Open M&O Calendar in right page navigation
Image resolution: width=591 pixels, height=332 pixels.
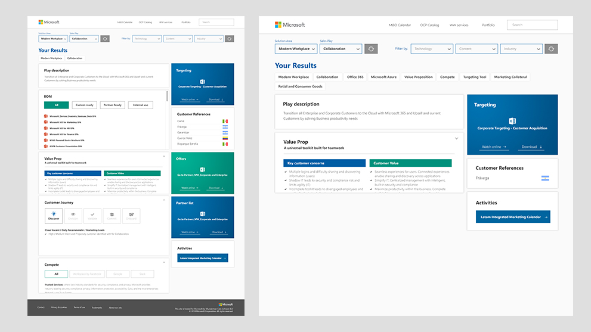400,25
